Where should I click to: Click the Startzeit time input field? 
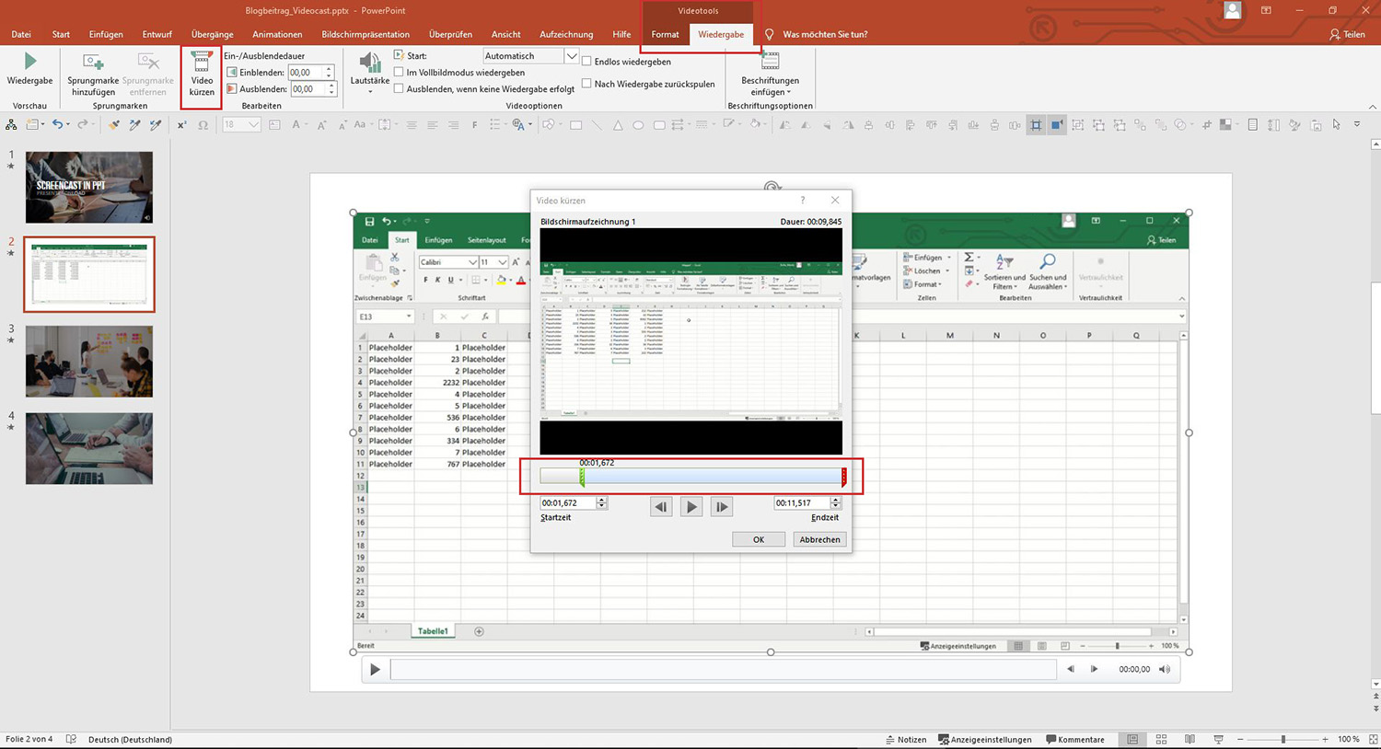point(568,503)
